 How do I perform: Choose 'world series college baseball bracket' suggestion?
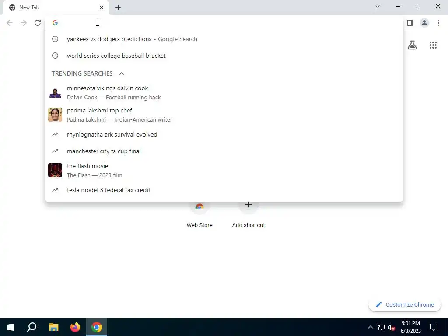[x=224, y=56]
